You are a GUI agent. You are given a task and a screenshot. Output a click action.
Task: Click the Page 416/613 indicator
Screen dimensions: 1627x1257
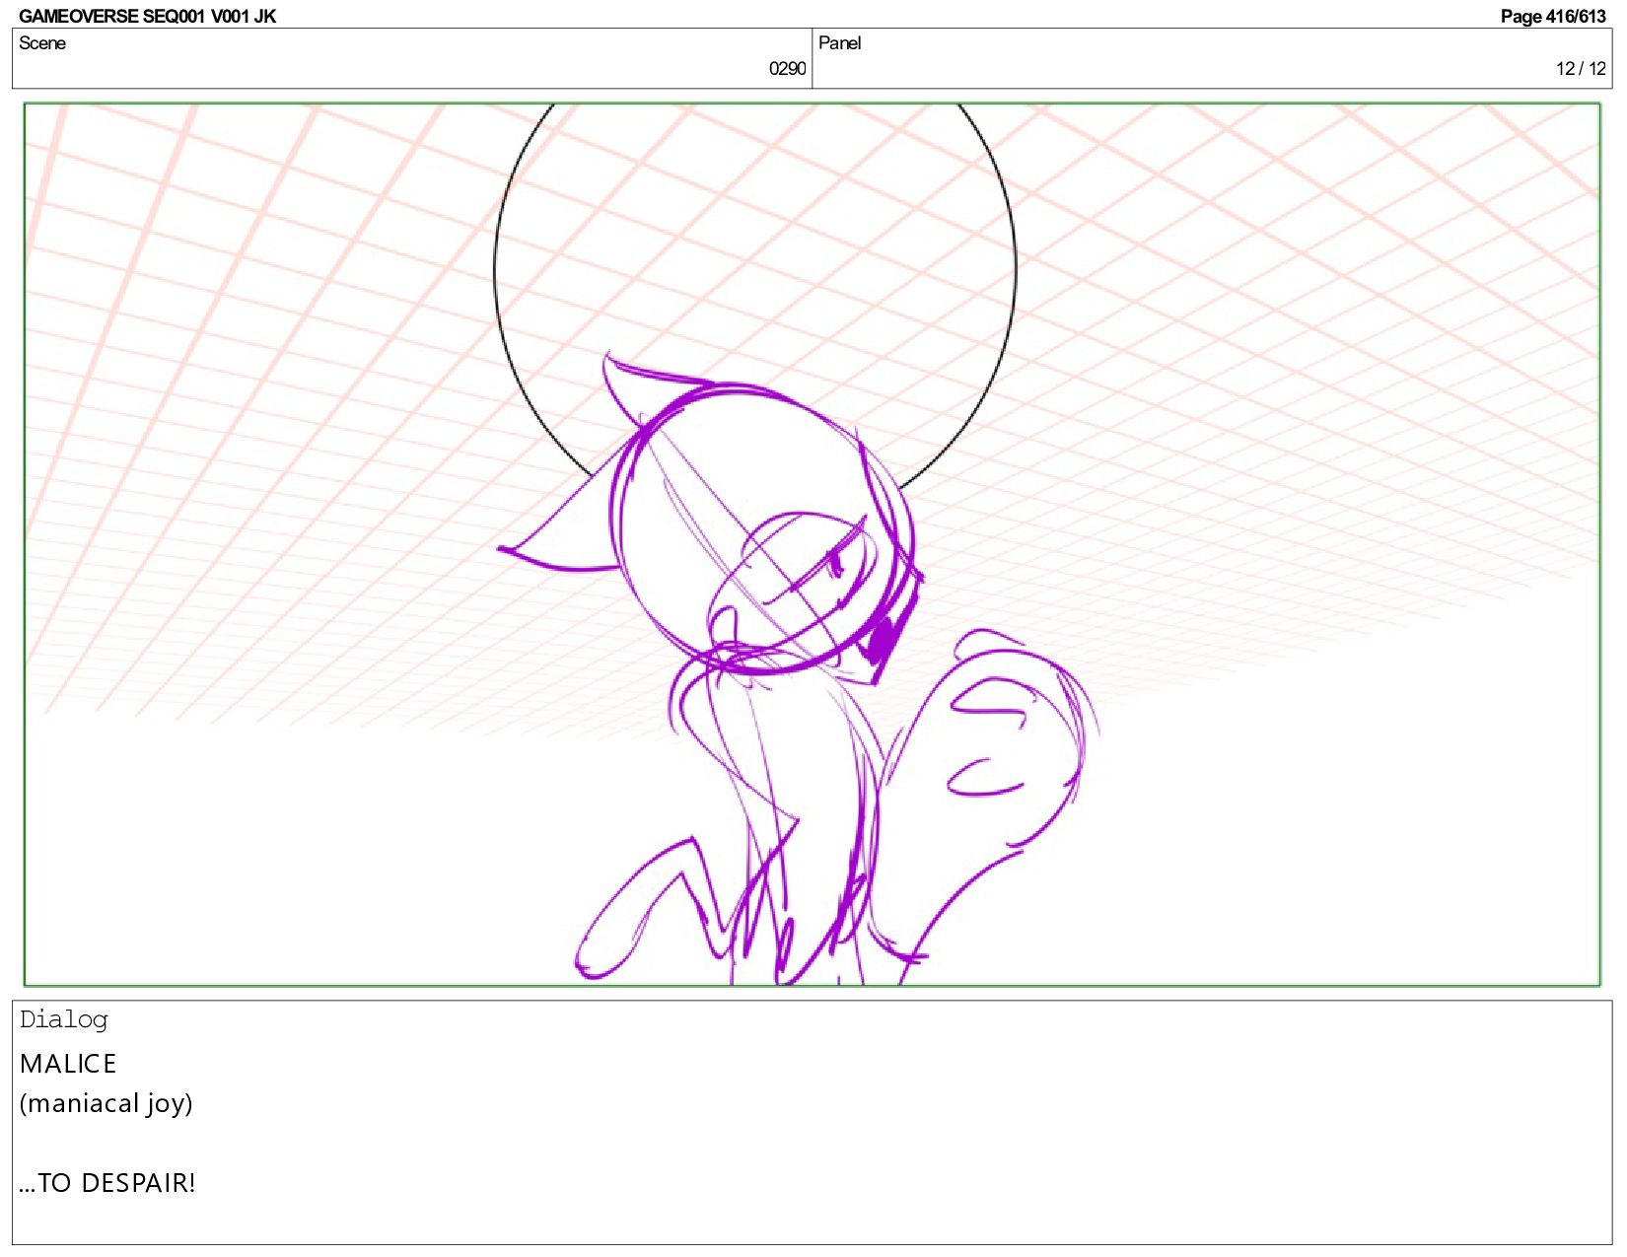[1553, 16]
